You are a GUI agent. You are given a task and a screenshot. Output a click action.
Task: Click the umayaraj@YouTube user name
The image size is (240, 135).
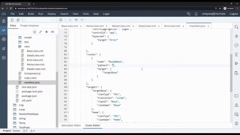click(x=213, y=14)
